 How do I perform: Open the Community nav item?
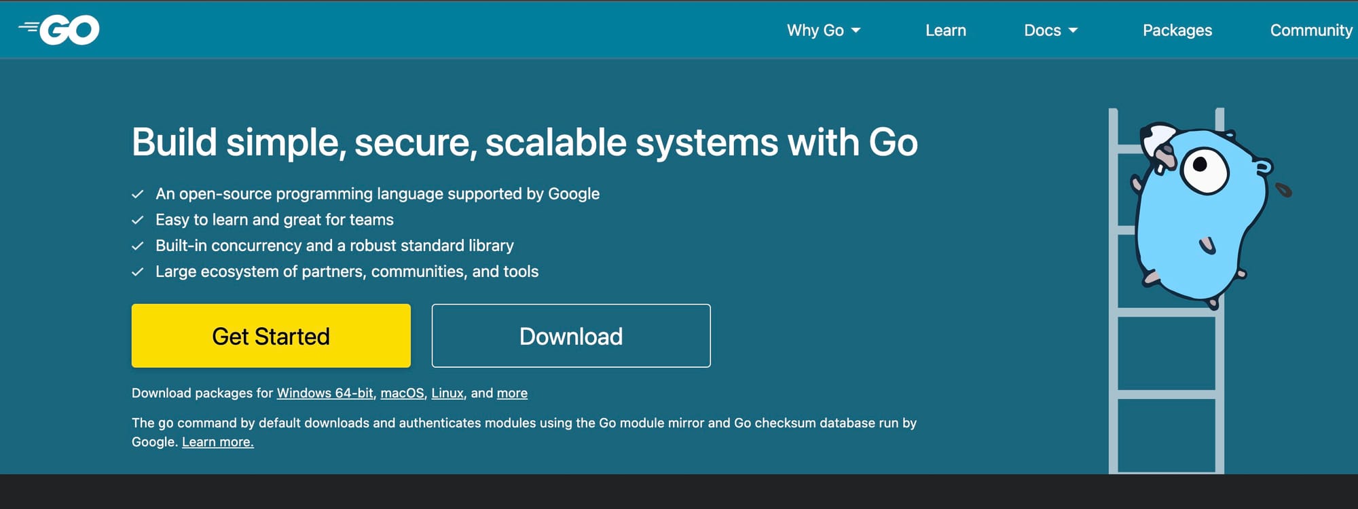click(1311, 31)
